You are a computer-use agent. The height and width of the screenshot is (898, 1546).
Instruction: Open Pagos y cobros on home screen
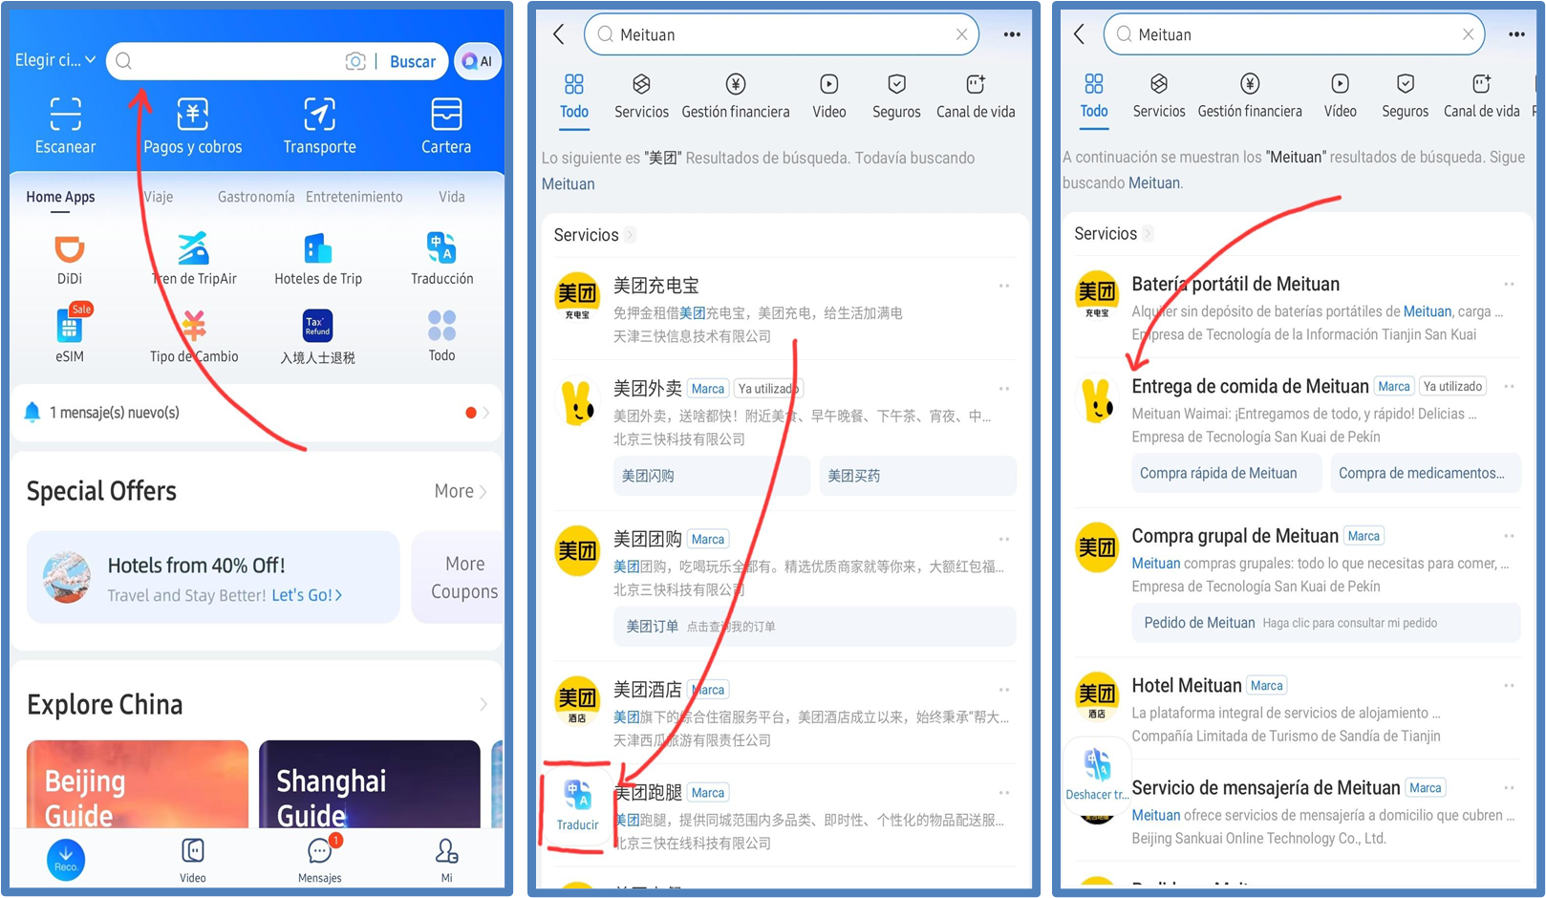click(193, 125)
